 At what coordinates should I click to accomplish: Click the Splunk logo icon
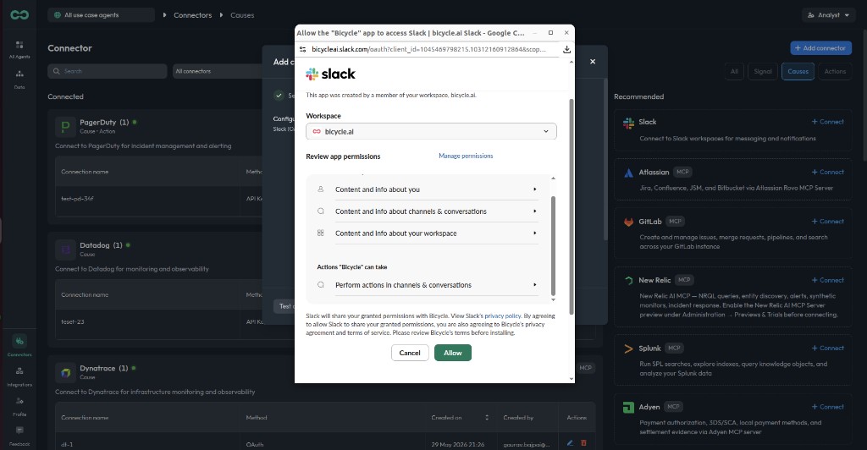click(629, 349)
